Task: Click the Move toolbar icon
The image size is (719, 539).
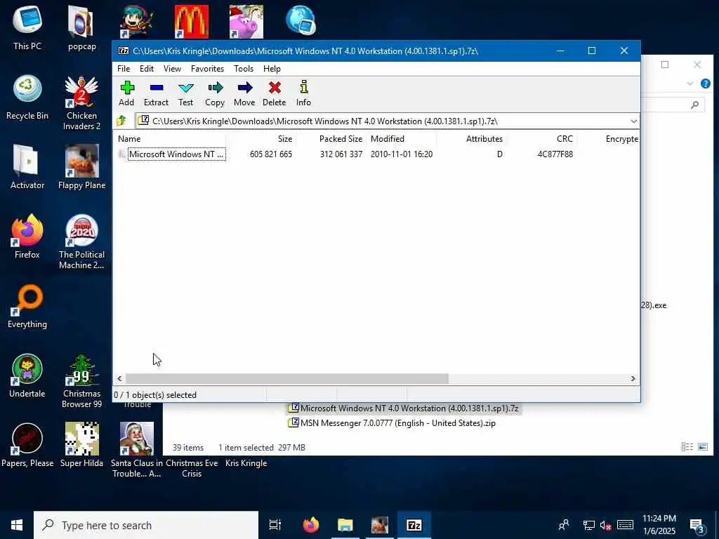Action: pyautogui.click(x=244, y=93)
